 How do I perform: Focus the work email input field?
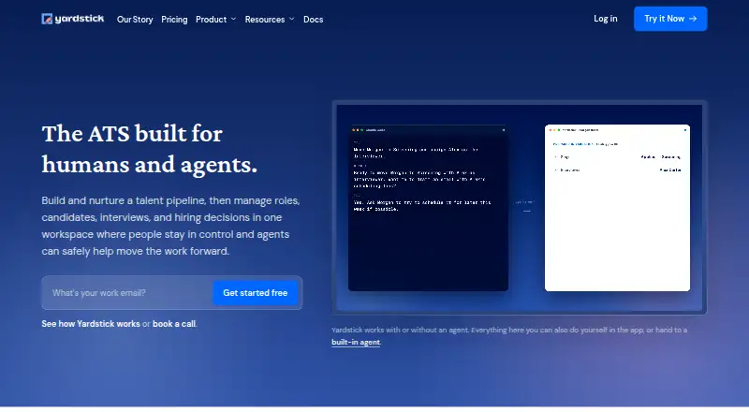(127, 293)
